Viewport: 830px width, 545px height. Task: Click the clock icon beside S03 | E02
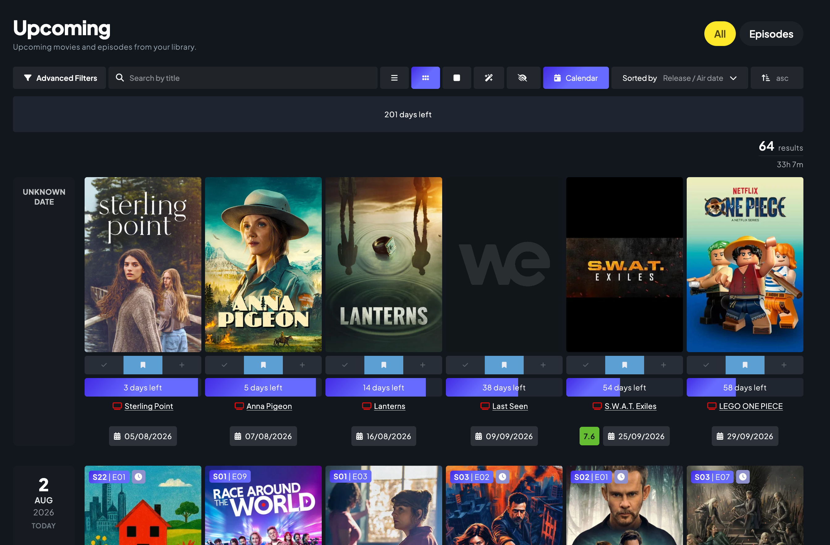[x=502, y=476]
